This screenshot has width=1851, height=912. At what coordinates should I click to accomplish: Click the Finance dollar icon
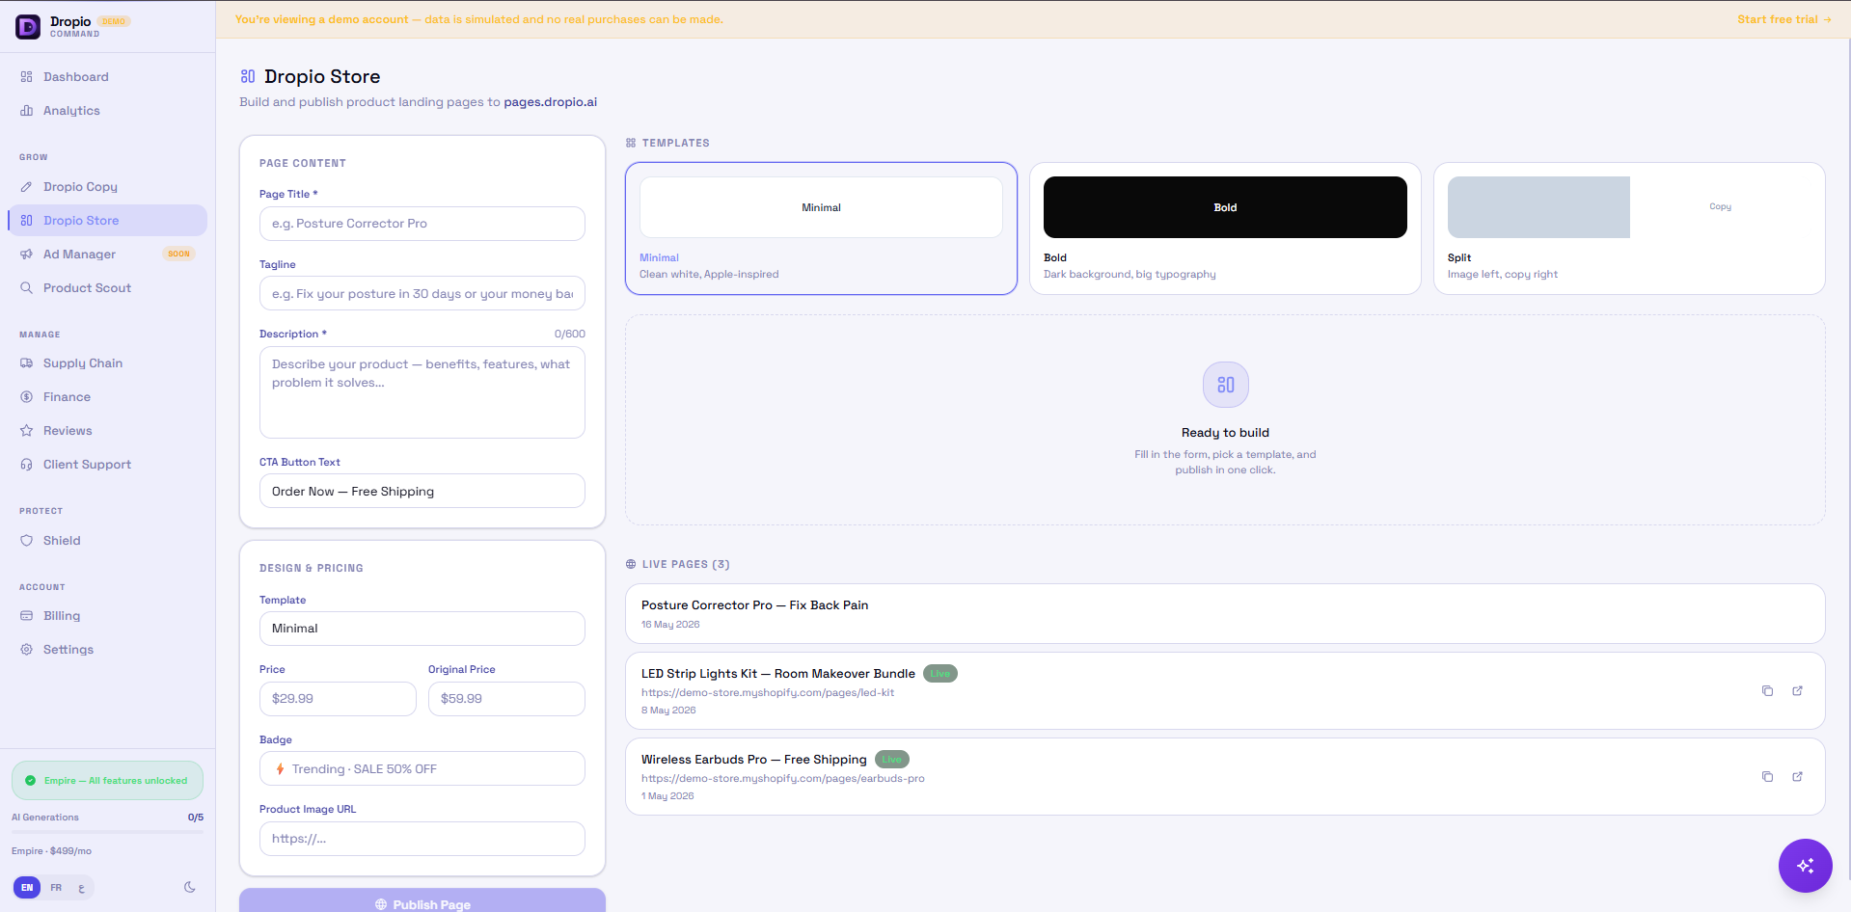pyautogui.click(x=27, y=397)
